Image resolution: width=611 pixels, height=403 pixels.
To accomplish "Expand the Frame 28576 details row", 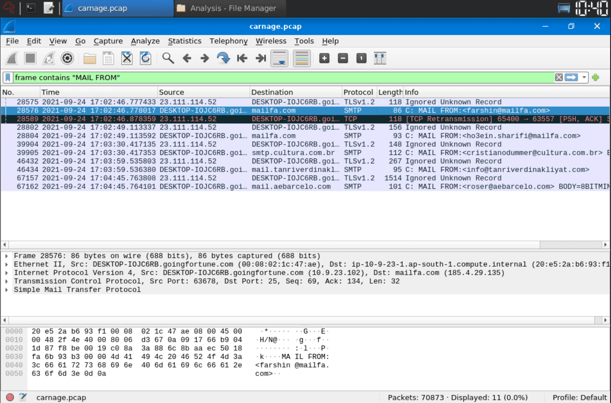I will [7, 256].
